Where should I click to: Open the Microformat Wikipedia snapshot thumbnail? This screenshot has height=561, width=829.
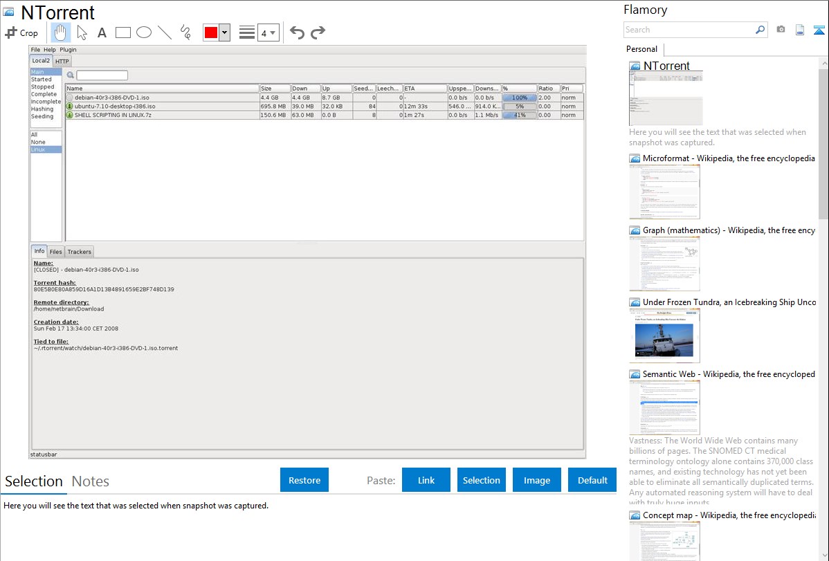click(x=664, y=192)
